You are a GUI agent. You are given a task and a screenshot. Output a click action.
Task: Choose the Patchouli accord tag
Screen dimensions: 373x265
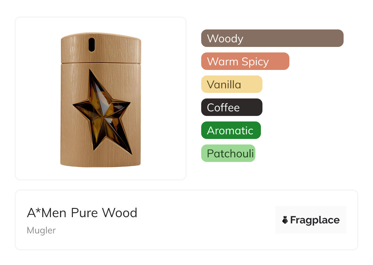pos(228,153)
